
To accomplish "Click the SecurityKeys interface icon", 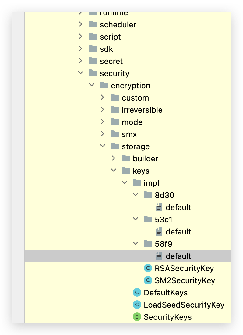I will click(137, 317).
